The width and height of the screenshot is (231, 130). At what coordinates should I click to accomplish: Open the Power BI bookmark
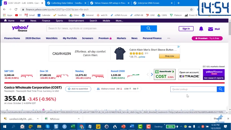pos(191,15)
